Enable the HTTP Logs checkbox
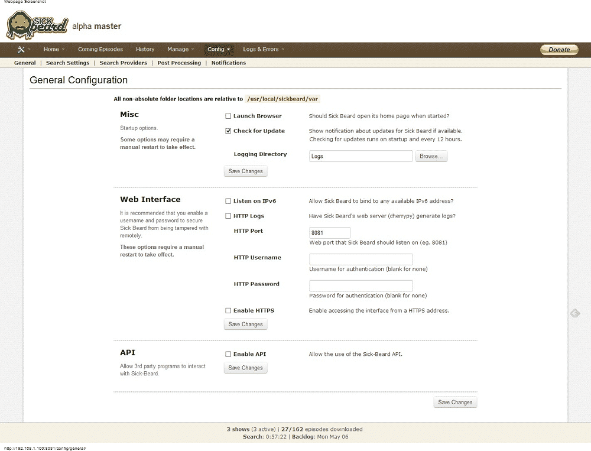This screenshot has width=591, height=451. click(x=228, y=216)
